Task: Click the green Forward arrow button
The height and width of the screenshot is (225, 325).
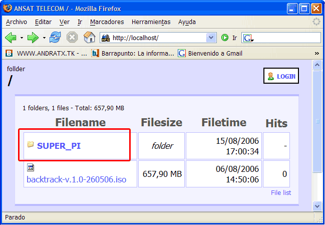Action: pos(33,38)
